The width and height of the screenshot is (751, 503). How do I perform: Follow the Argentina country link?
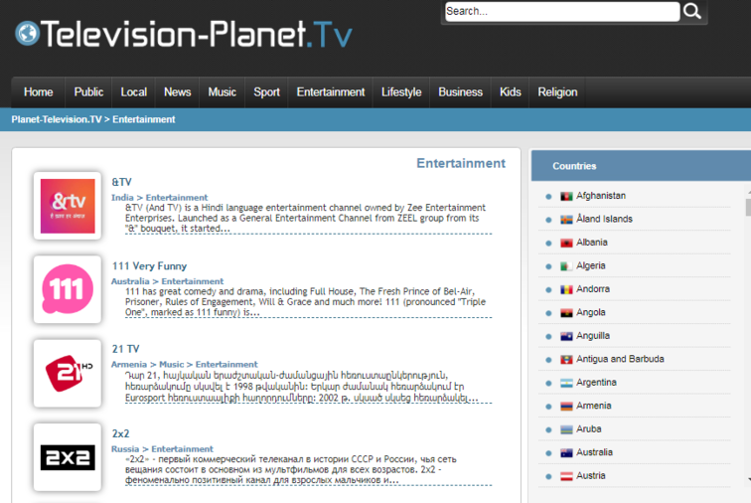point(596,383)
